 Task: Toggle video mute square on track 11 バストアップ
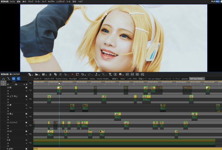tap(26, 123)
